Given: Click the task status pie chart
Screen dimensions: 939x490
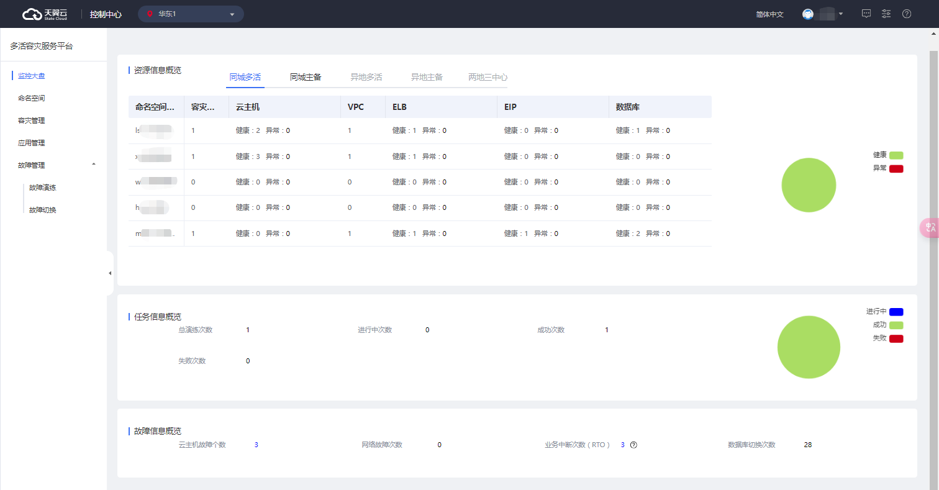Looking at the screenshot, I should tap(809, 347).
